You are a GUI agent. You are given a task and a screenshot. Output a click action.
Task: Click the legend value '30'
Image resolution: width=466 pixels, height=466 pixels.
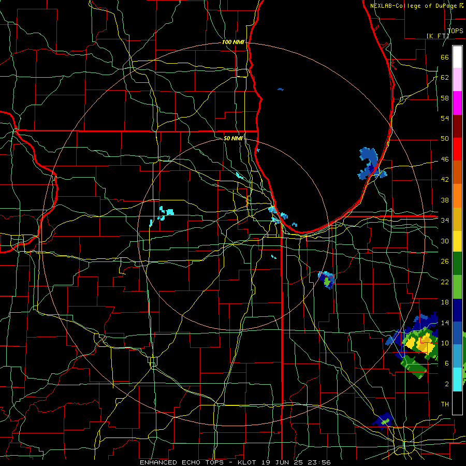445,241
